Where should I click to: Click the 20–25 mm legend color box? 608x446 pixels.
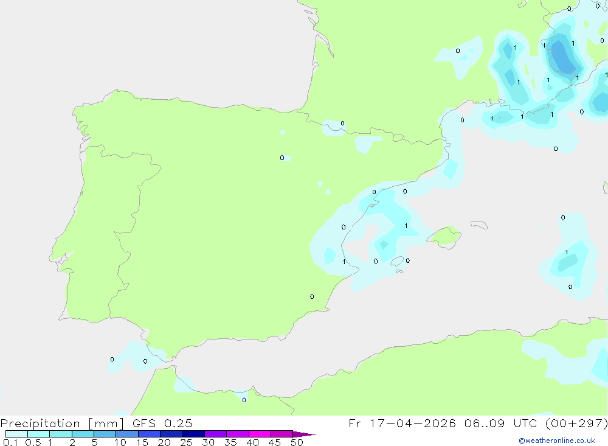pos(171,434)
